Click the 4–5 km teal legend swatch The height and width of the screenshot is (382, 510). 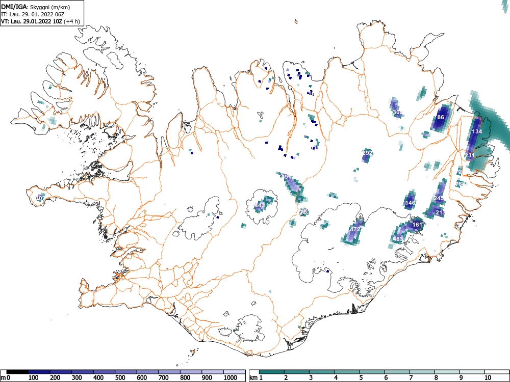coord(347,372)
